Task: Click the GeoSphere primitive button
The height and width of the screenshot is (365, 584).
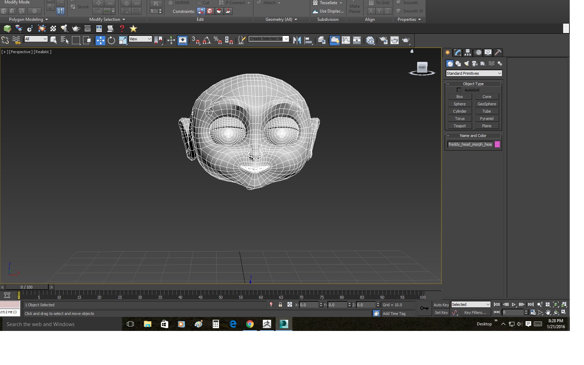Action: pyautogui.click(x=487, y=104)
